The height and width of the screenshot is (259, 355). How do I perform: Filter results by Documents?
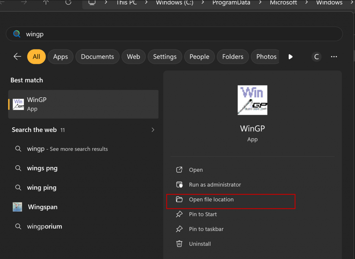pyautogui.click(x=97, y=57)
